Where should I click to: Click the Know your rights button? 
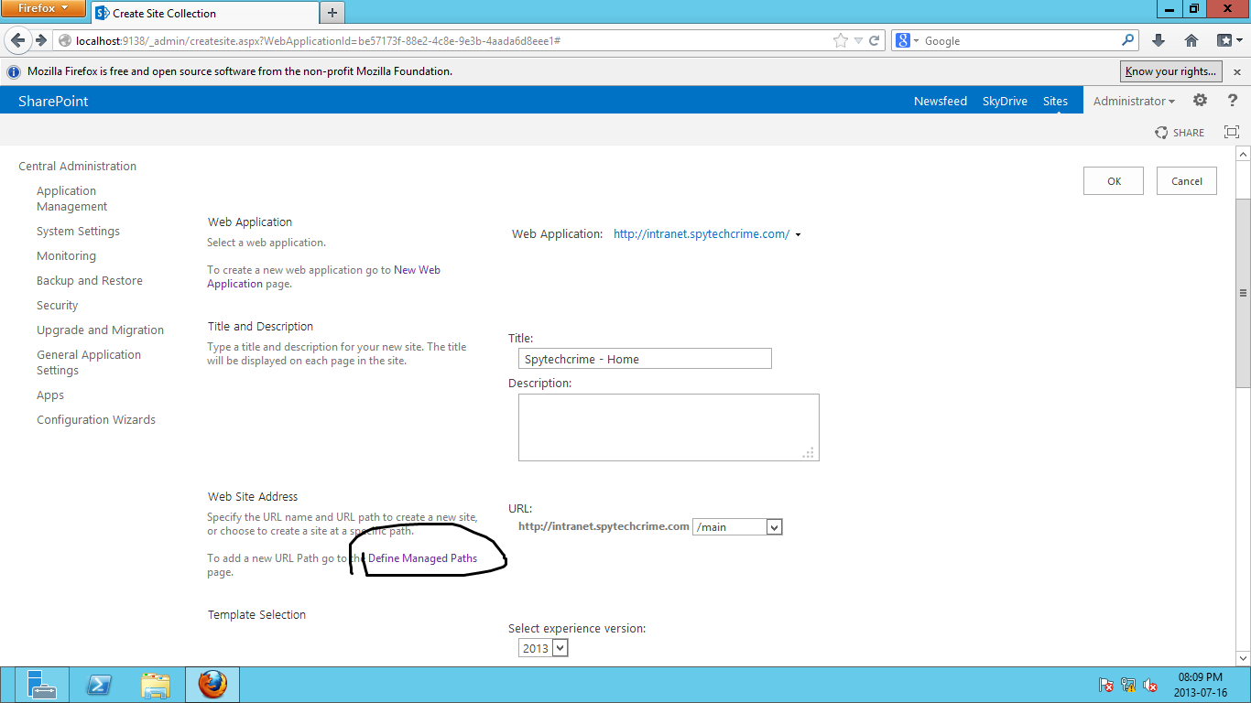coord(1171,71)
